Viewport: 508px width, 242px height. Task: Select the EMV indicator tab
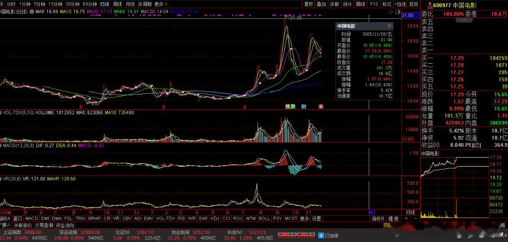[149, 219]
